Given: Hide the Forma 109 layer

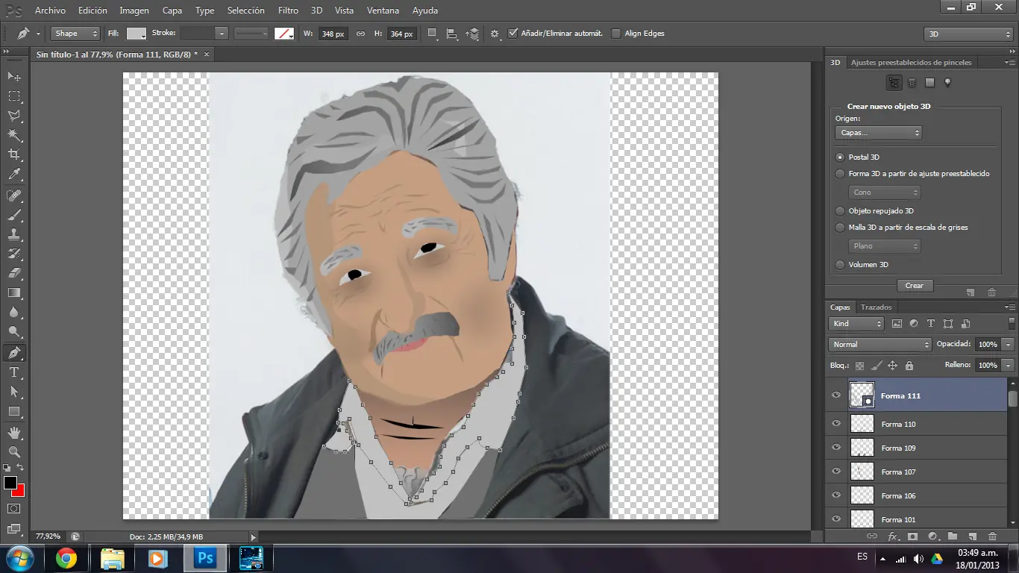Looking at the screenshot, I should coord(836,448).
